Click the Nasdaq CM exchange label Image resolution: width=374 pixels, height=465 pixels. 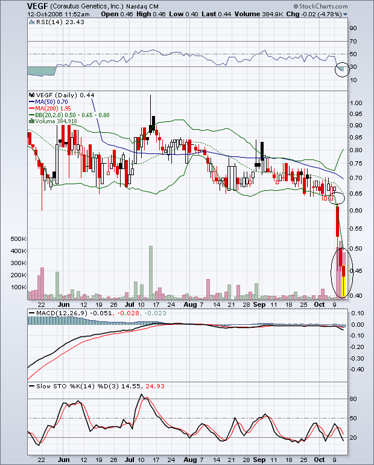(142, 7)
